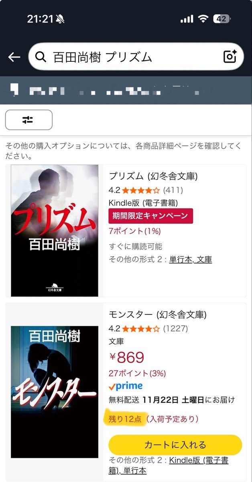Viewport: 252px width, 482px height.
Task: Tap the silent mode bell icon
Action: point(60,19)
